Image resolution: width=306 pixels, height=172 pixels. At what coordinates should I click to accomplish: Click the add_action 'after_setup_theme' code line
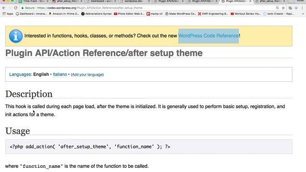coord(90,147)
